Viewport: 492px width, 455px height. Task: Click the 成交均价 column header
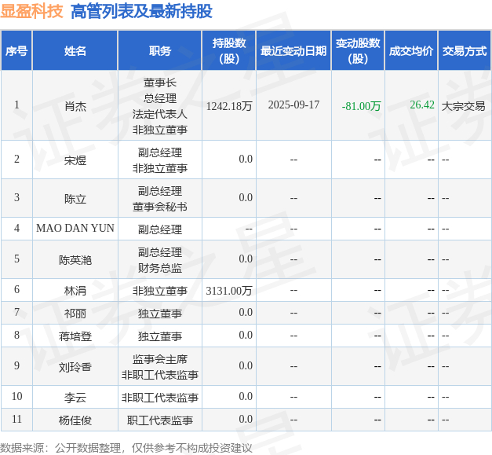411,50
